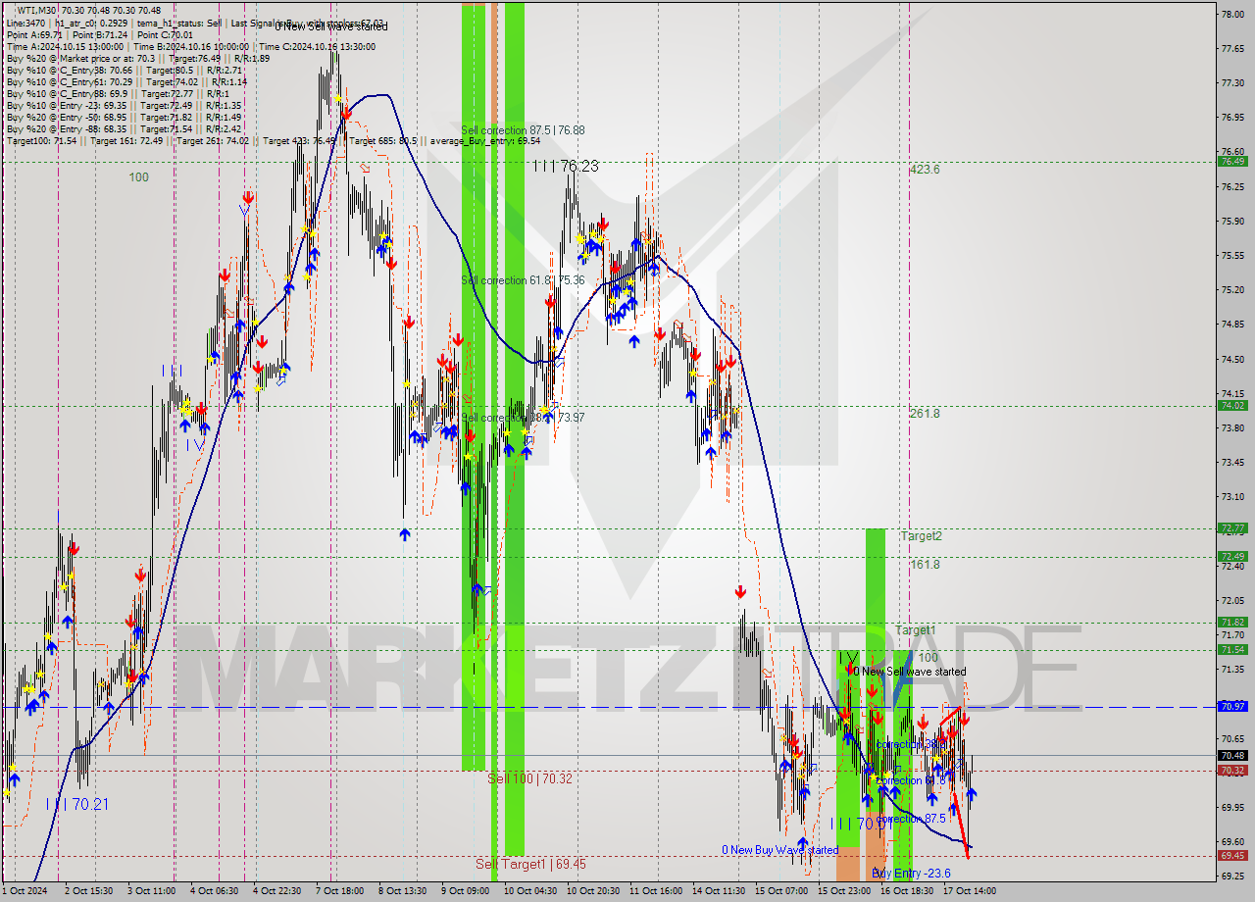Click the '11 Oct 16:00' time label
The width and height of the screenshot is (1255, 902).
click(x=657, y=891)
